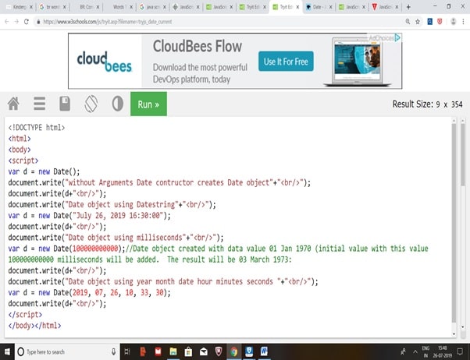Image resolution: width=470 pixels, height=360 pixels.
Task: Go forward with the browser forward arrow
Action: [x=16, y=22]
